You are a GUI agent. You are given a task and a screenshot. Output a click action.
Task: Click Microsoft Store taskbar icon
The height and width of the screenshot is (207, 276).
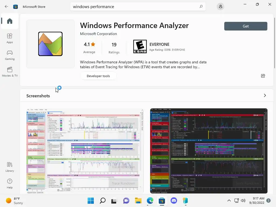(162, 201)
